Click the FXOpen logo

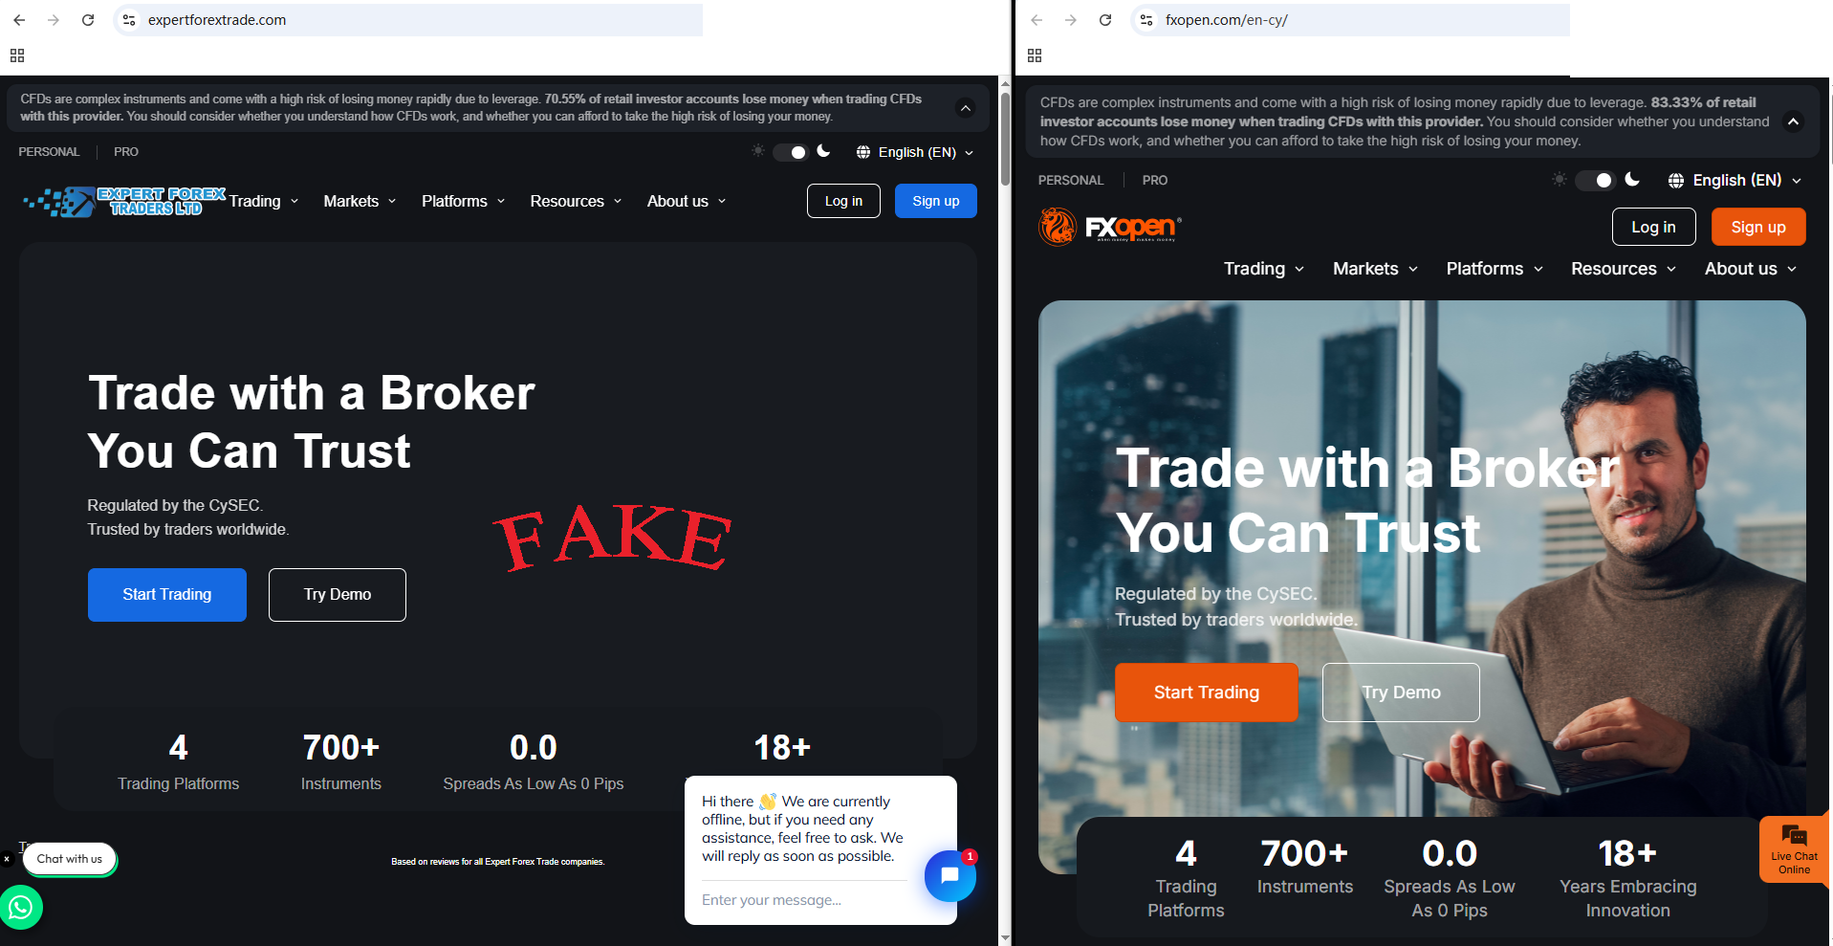click(1110, 227)
